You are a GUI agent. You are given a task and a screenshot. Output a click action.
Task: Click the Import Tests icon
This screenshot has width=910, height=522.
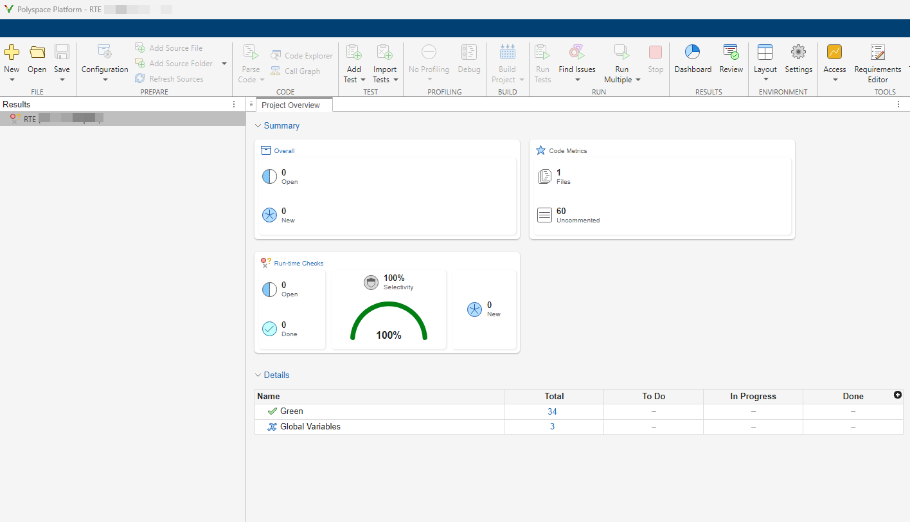click(x=385, y=53)
